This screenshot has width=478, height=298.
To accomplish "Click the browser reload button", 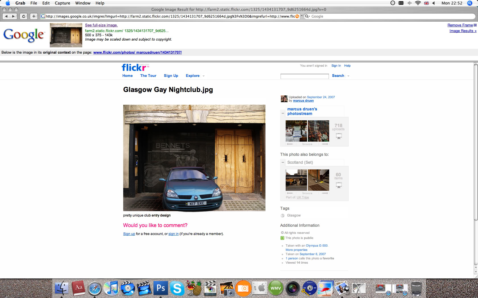I will click(x=24, y=16).
